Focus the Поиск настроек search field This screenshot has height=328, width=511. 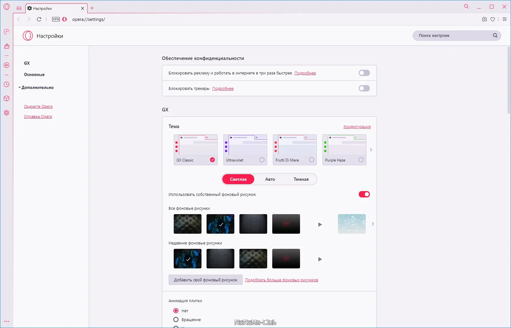[457, 36]
